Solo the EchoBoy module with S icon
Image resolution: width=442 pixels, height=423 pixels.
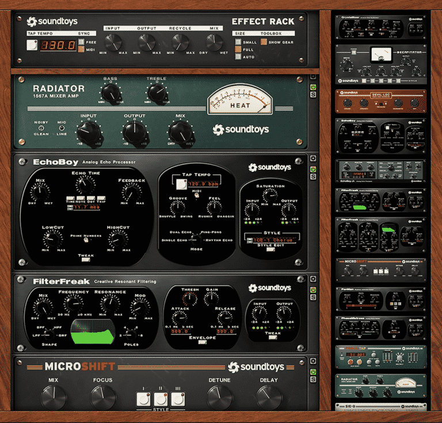[313, 177]
